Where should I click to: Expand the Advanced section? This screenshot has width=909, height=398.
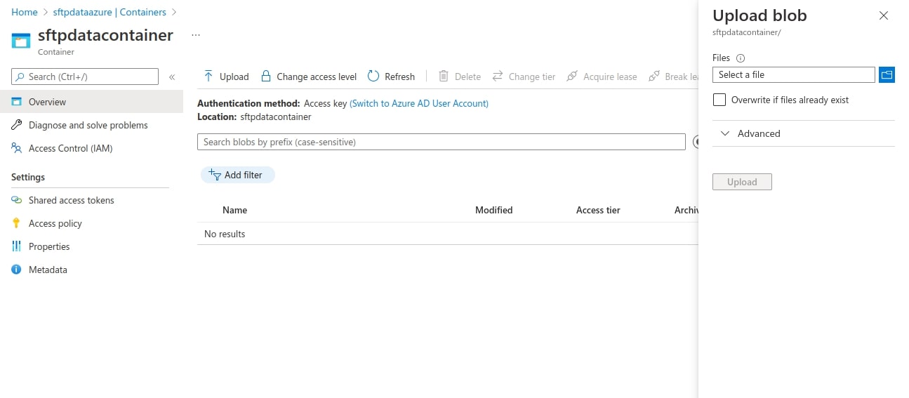803,133
